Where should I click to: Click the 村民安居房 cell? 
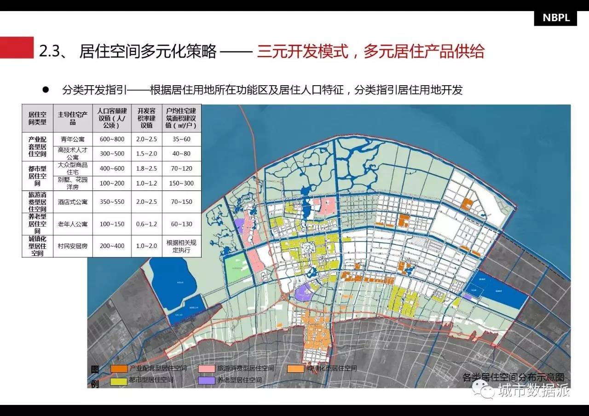pos(73,246)
